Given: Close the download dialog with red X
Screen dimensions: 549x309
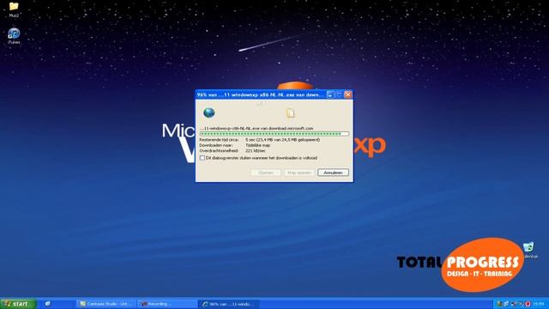Looking at the screenshot, I should pyautogui.click(x=348, y=94).
